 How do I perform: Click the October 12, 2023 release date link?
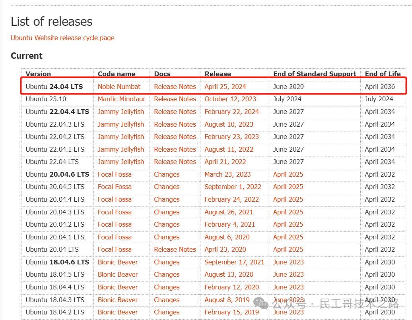click(x=230, y=99)
